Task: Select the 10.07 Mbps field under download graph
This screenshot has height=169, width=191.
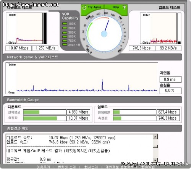Action: coord(19,48)
